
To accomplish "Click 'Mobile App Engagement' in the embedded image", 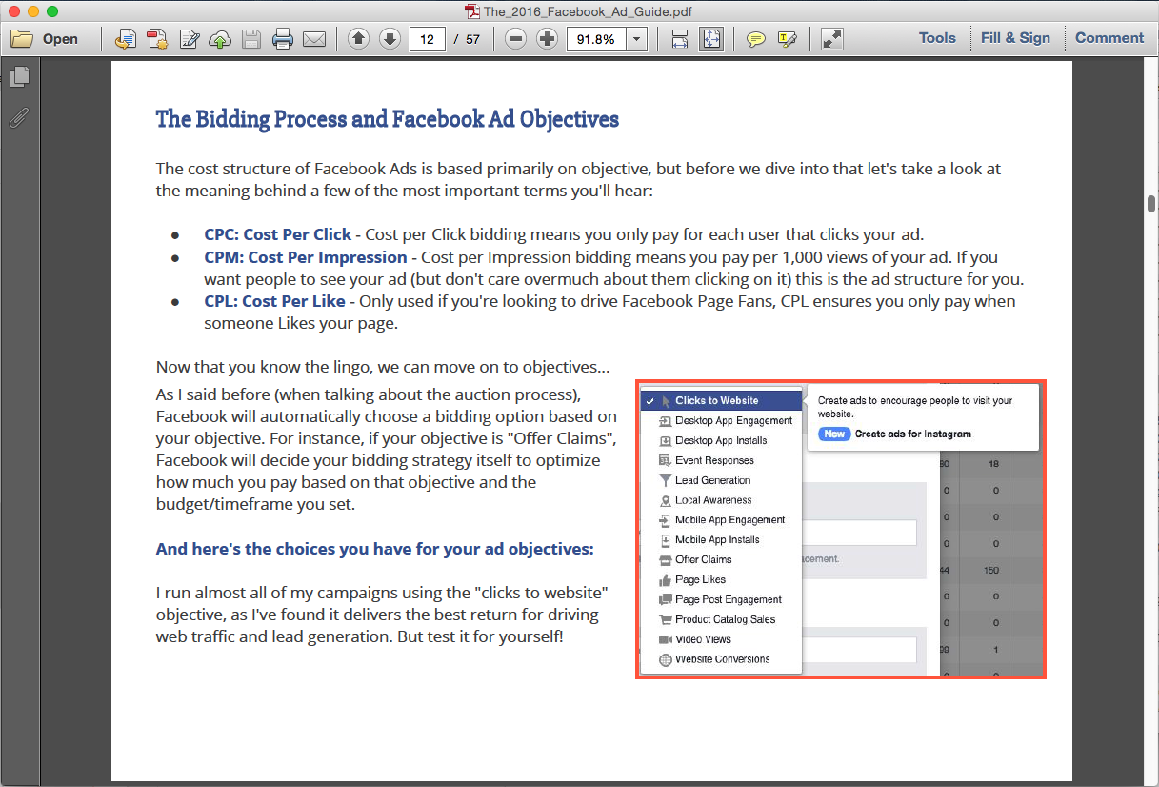I will pyautogui.click(x=730, y=520).
